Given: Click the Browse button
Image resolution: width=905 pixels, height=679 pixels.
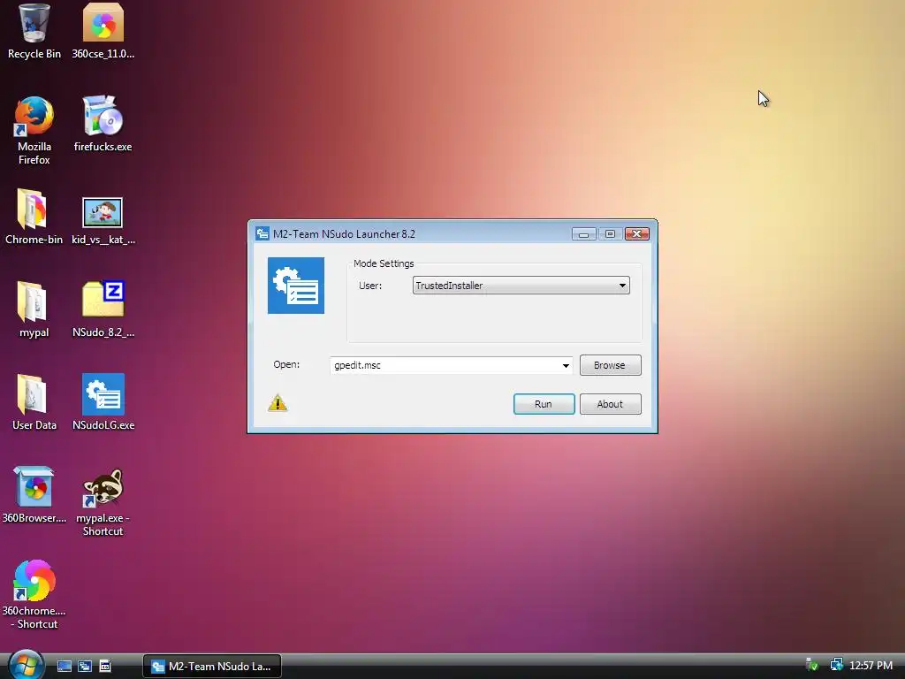Looking at the screenshot, I should pos(610,365).
